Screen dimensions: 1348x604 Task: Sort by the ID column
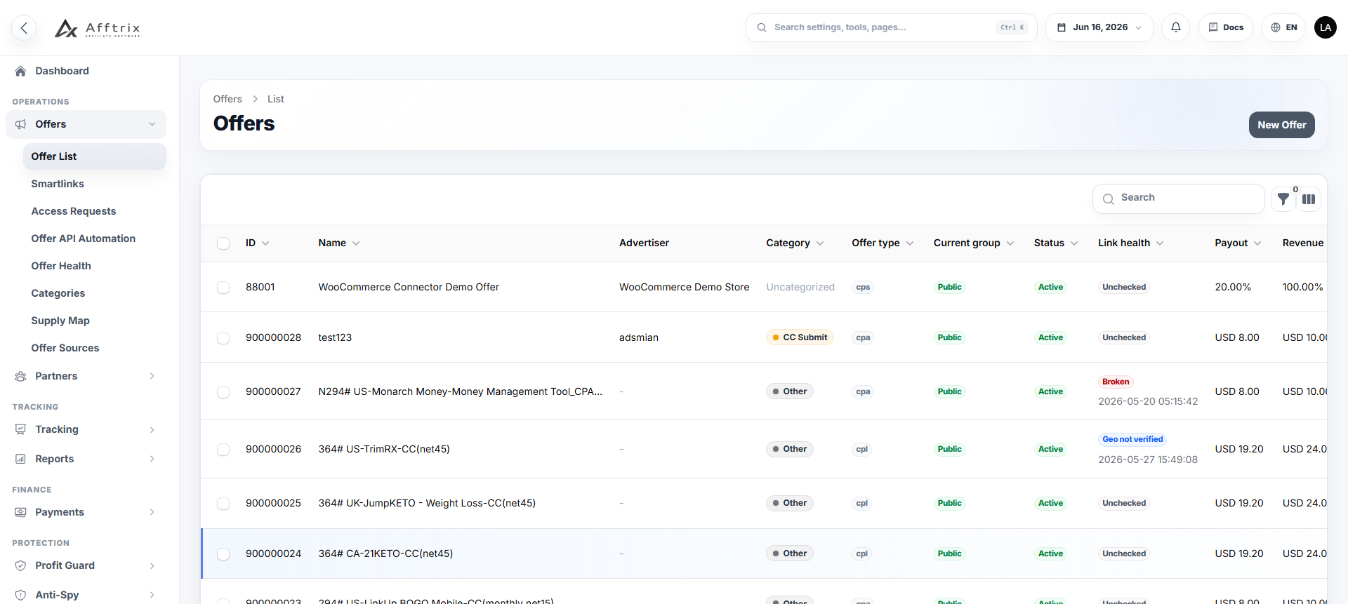257,243
